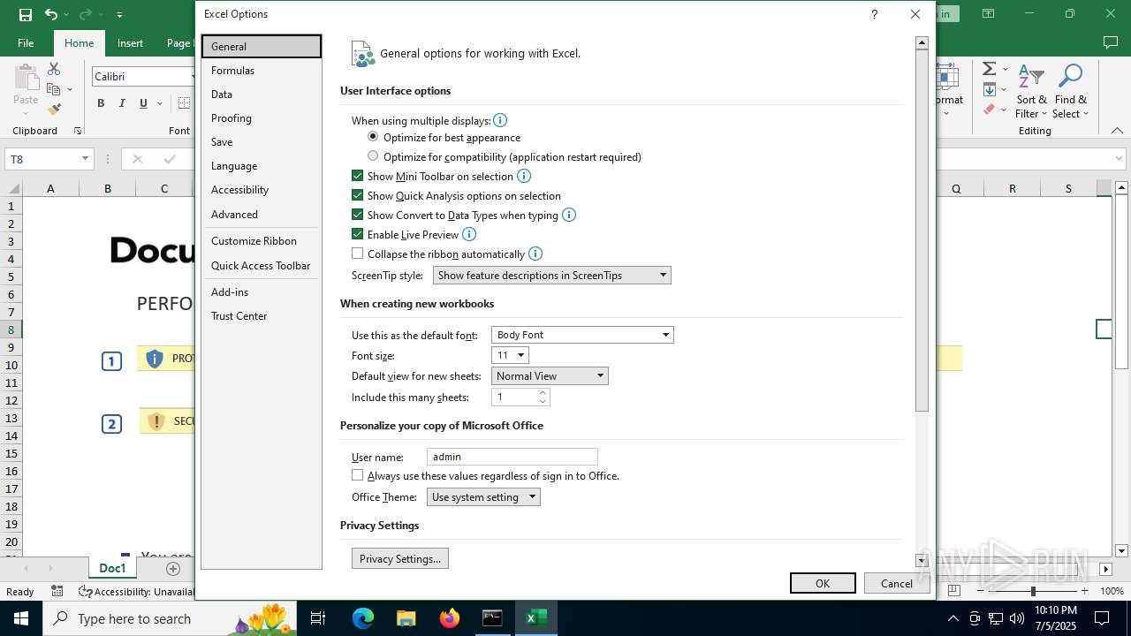
Task: Open the ScreenTip style dropdown
Action: 552,276
